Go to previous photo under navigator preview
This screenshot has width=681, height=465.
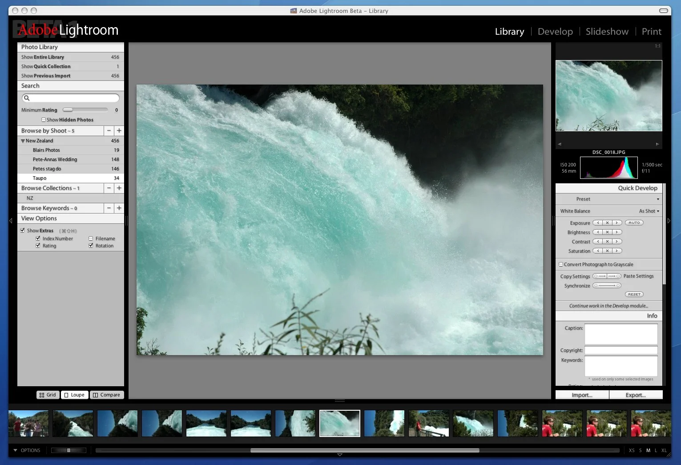coord(560,144)
